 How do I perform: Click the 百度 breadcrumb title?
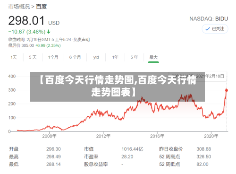pos(42,7)
